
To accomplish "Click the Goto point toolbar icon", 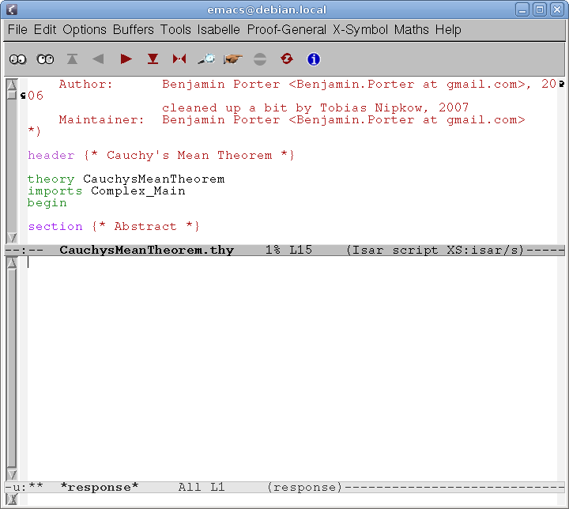I will point(179,59).
